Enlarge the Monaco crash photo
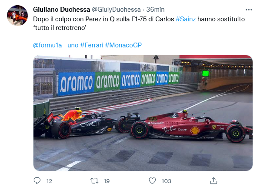The height and width of the screenshot is (190, 260). tap(143, 113)
